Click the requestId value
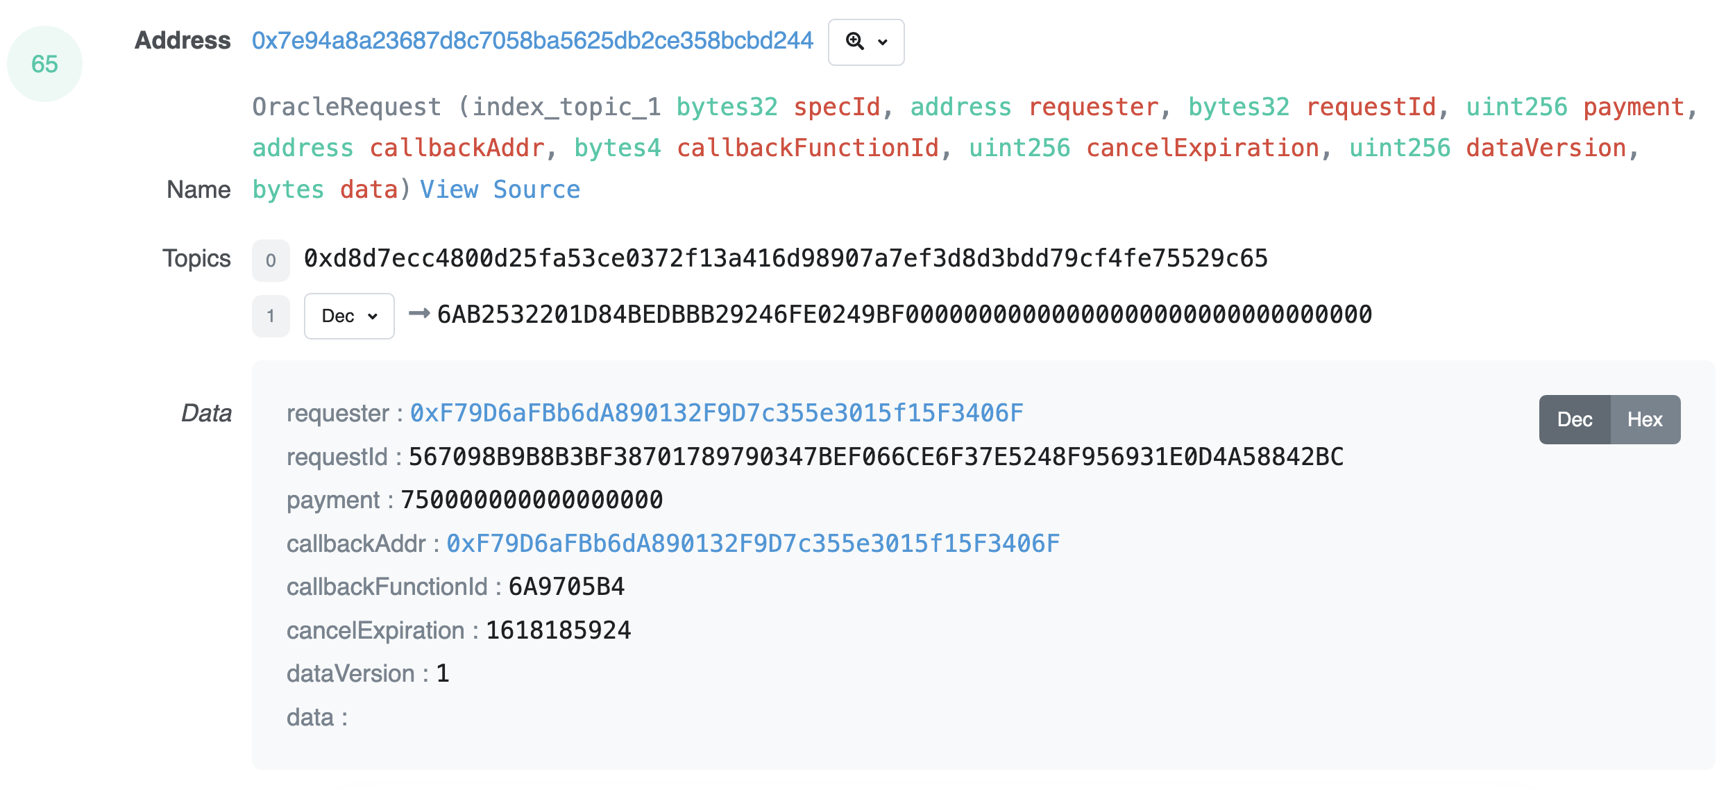Screen dimensions: 1735x790 pyautogui.click(x=876, y=457)
